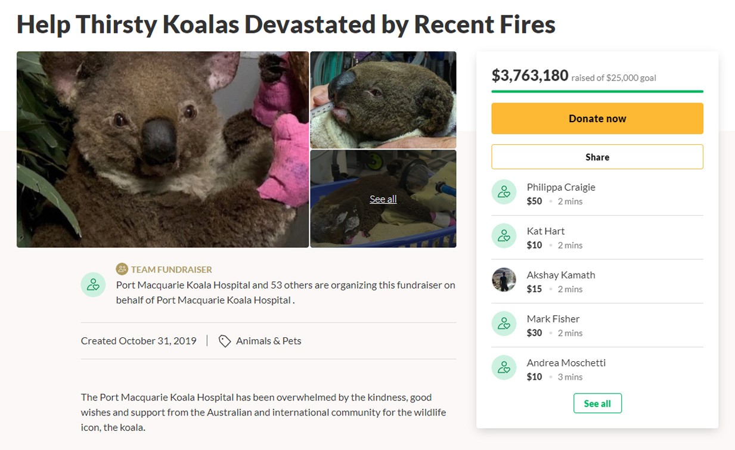This screenshot has height=450, width=735.
Task: Click the Animals & Pets category tag icon
Action: (x=224, y=341)
